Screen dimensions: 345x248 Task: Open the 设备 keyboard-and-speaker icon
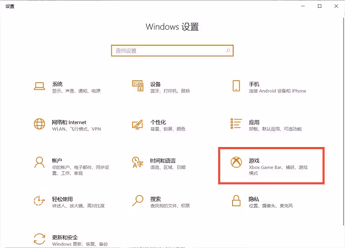(x=138, y=86)
